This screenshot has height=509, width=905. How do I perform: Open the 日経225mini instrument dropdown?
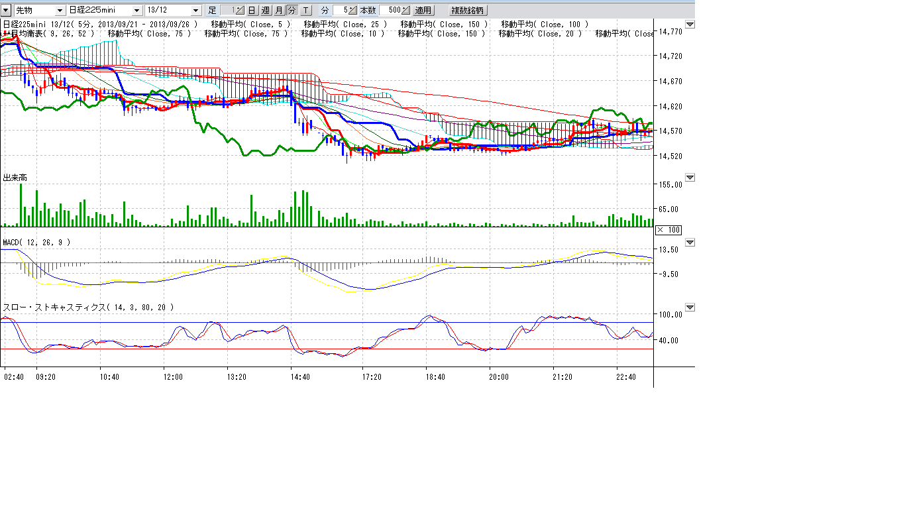click(137, 11)
